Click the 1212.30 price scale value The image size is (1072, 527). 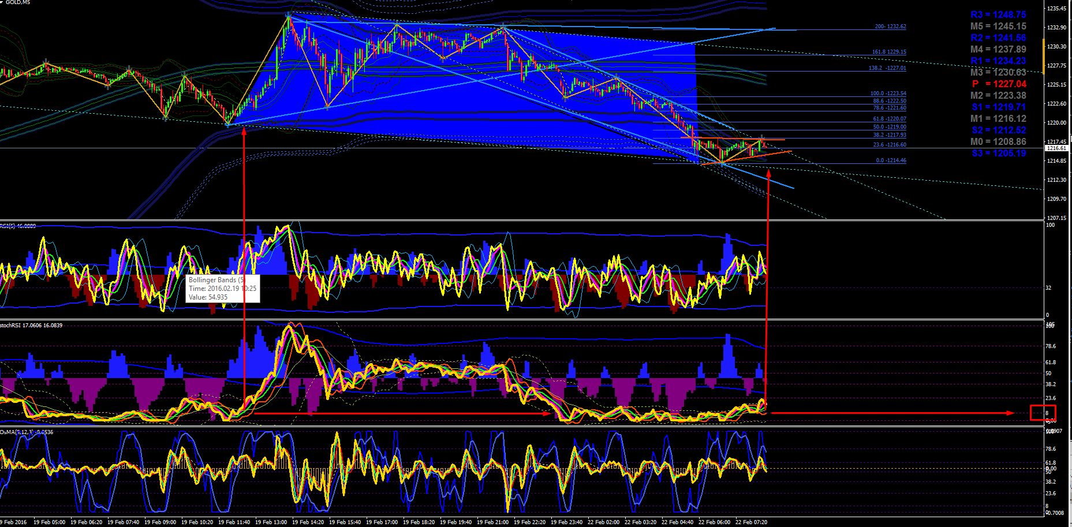tap(1056, 180)
